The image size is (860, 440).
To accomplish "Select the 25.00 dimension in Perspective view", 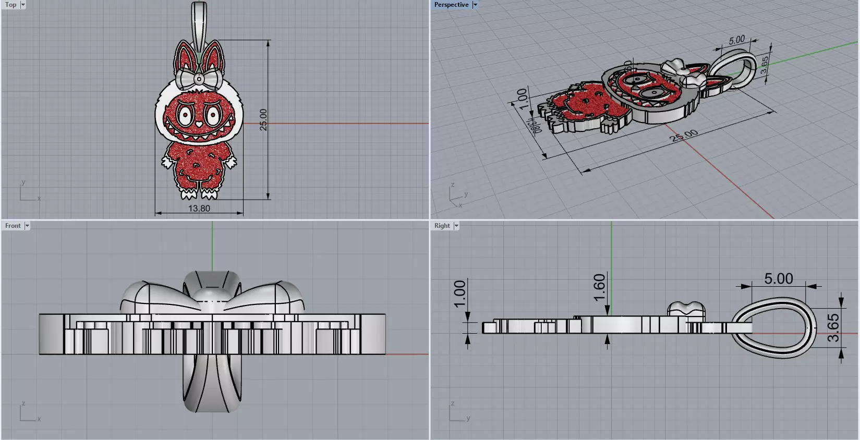I will (684, 136).
